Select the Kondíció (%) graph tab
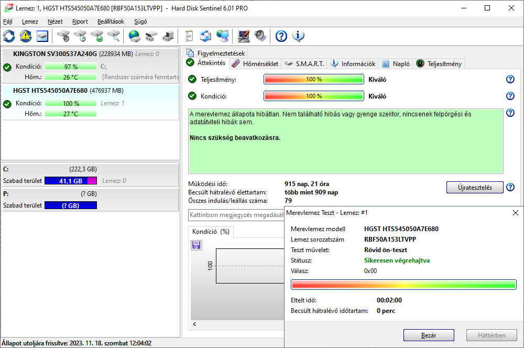Screen dimensions: 524x348 pyautogui.click(x=211, y=231)
